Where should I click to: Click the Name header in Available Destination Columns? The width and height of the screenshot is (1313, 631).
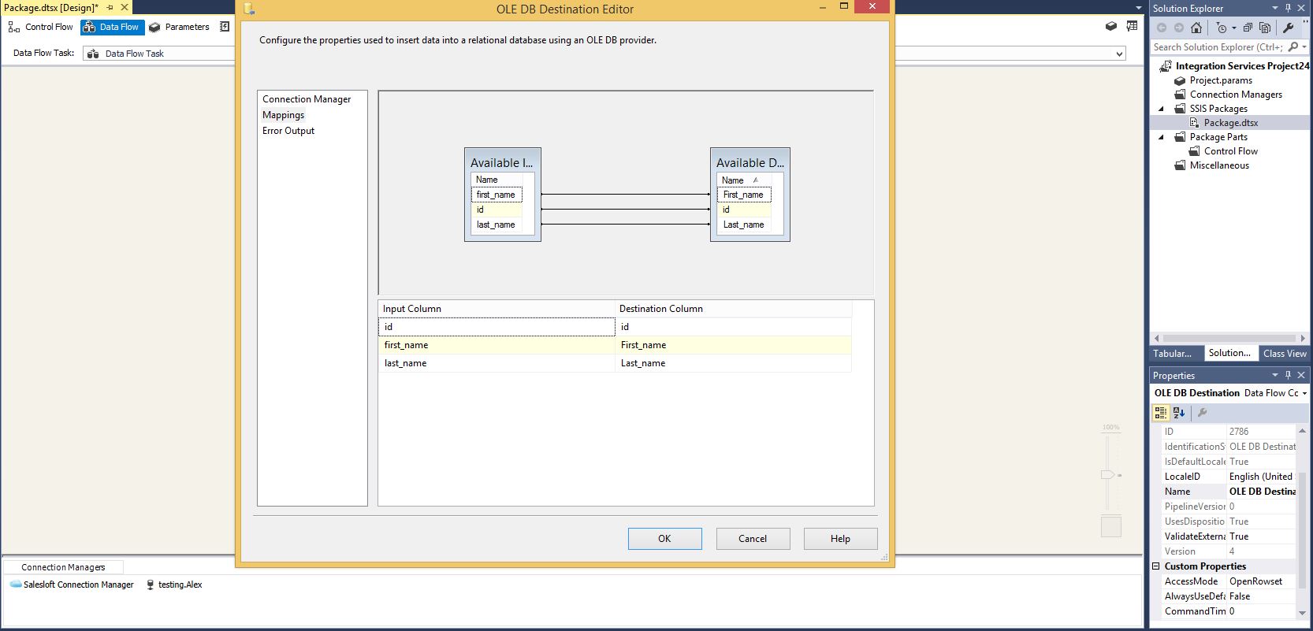744,180
